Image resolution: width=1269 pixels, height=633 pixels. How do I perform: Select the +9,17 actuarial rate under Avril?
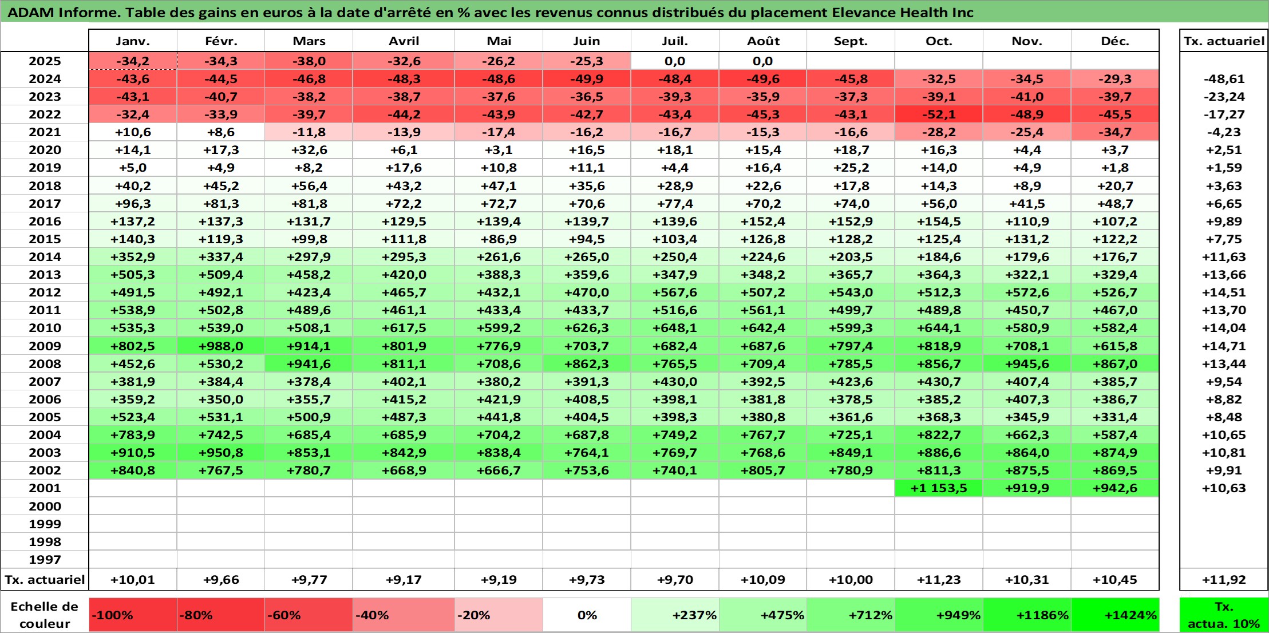pos(404,580)
